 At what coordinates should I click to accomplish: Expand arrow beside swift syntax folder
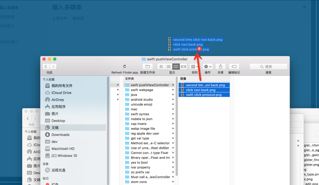pyautogui.click(x=173, y=114)
